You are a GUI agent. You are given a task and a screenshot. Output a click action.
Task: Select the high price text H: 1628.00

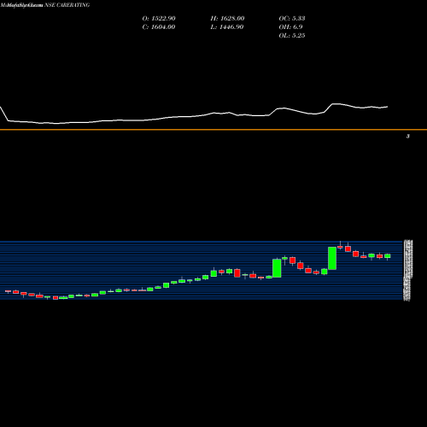pos(227,19)
